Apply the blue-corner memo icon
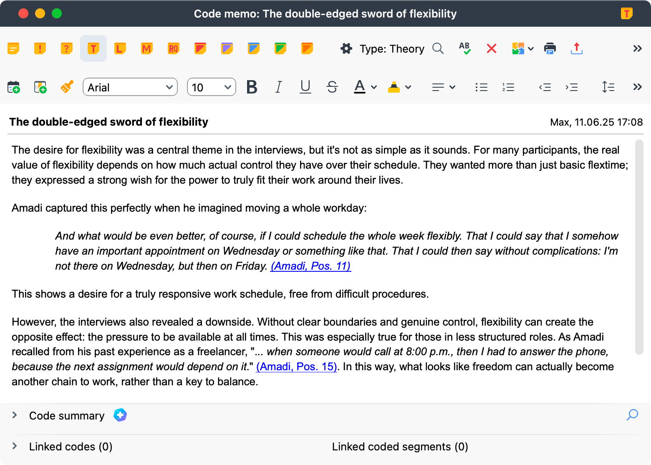 coord(254,49)
